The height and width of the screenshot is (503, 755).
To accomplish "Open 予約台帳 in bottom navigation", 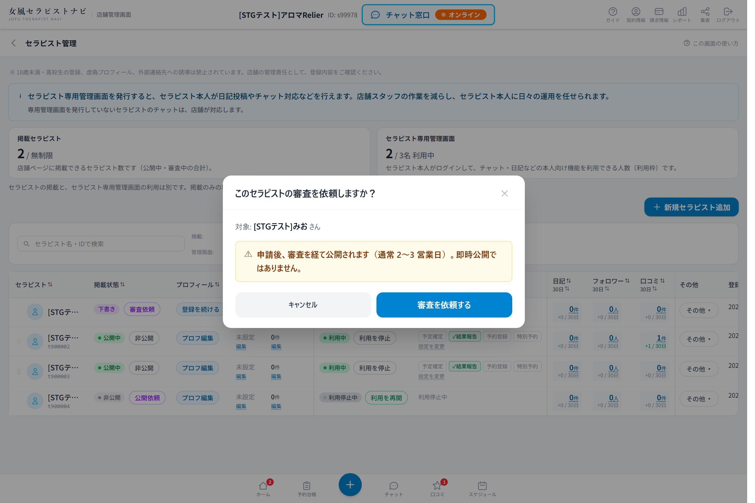I will [306, 489].
